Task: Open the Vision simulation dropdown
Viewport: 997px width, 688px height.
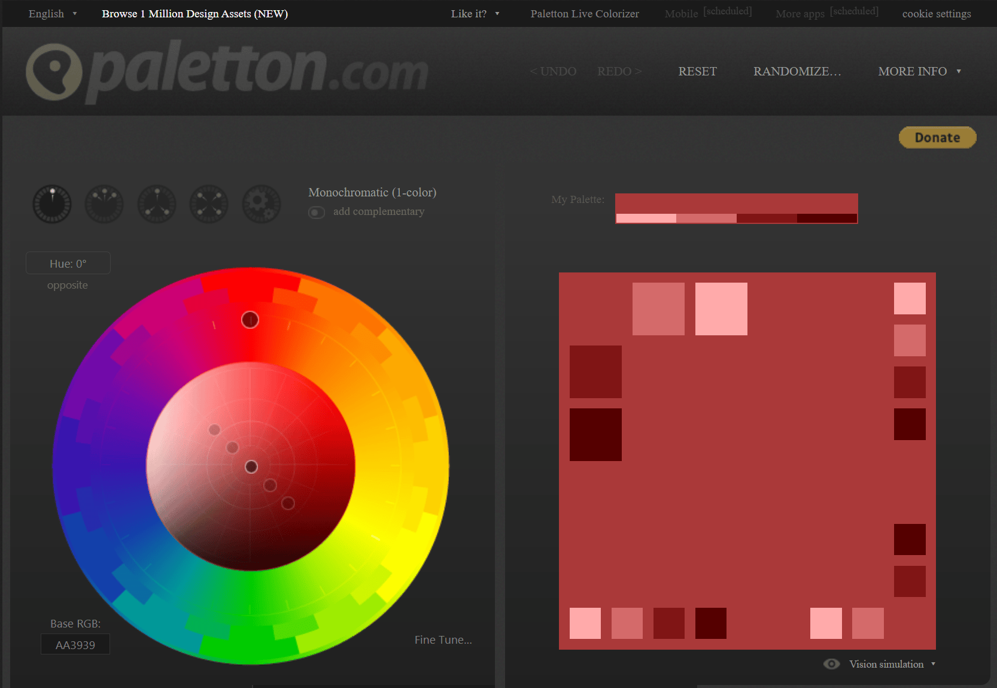Action: [892, 664]
